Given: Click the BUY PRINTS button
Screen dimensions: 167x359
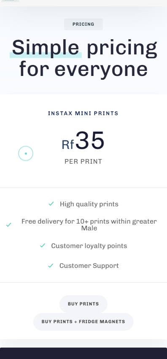Looking at the screenshot, I should point(83,304).
